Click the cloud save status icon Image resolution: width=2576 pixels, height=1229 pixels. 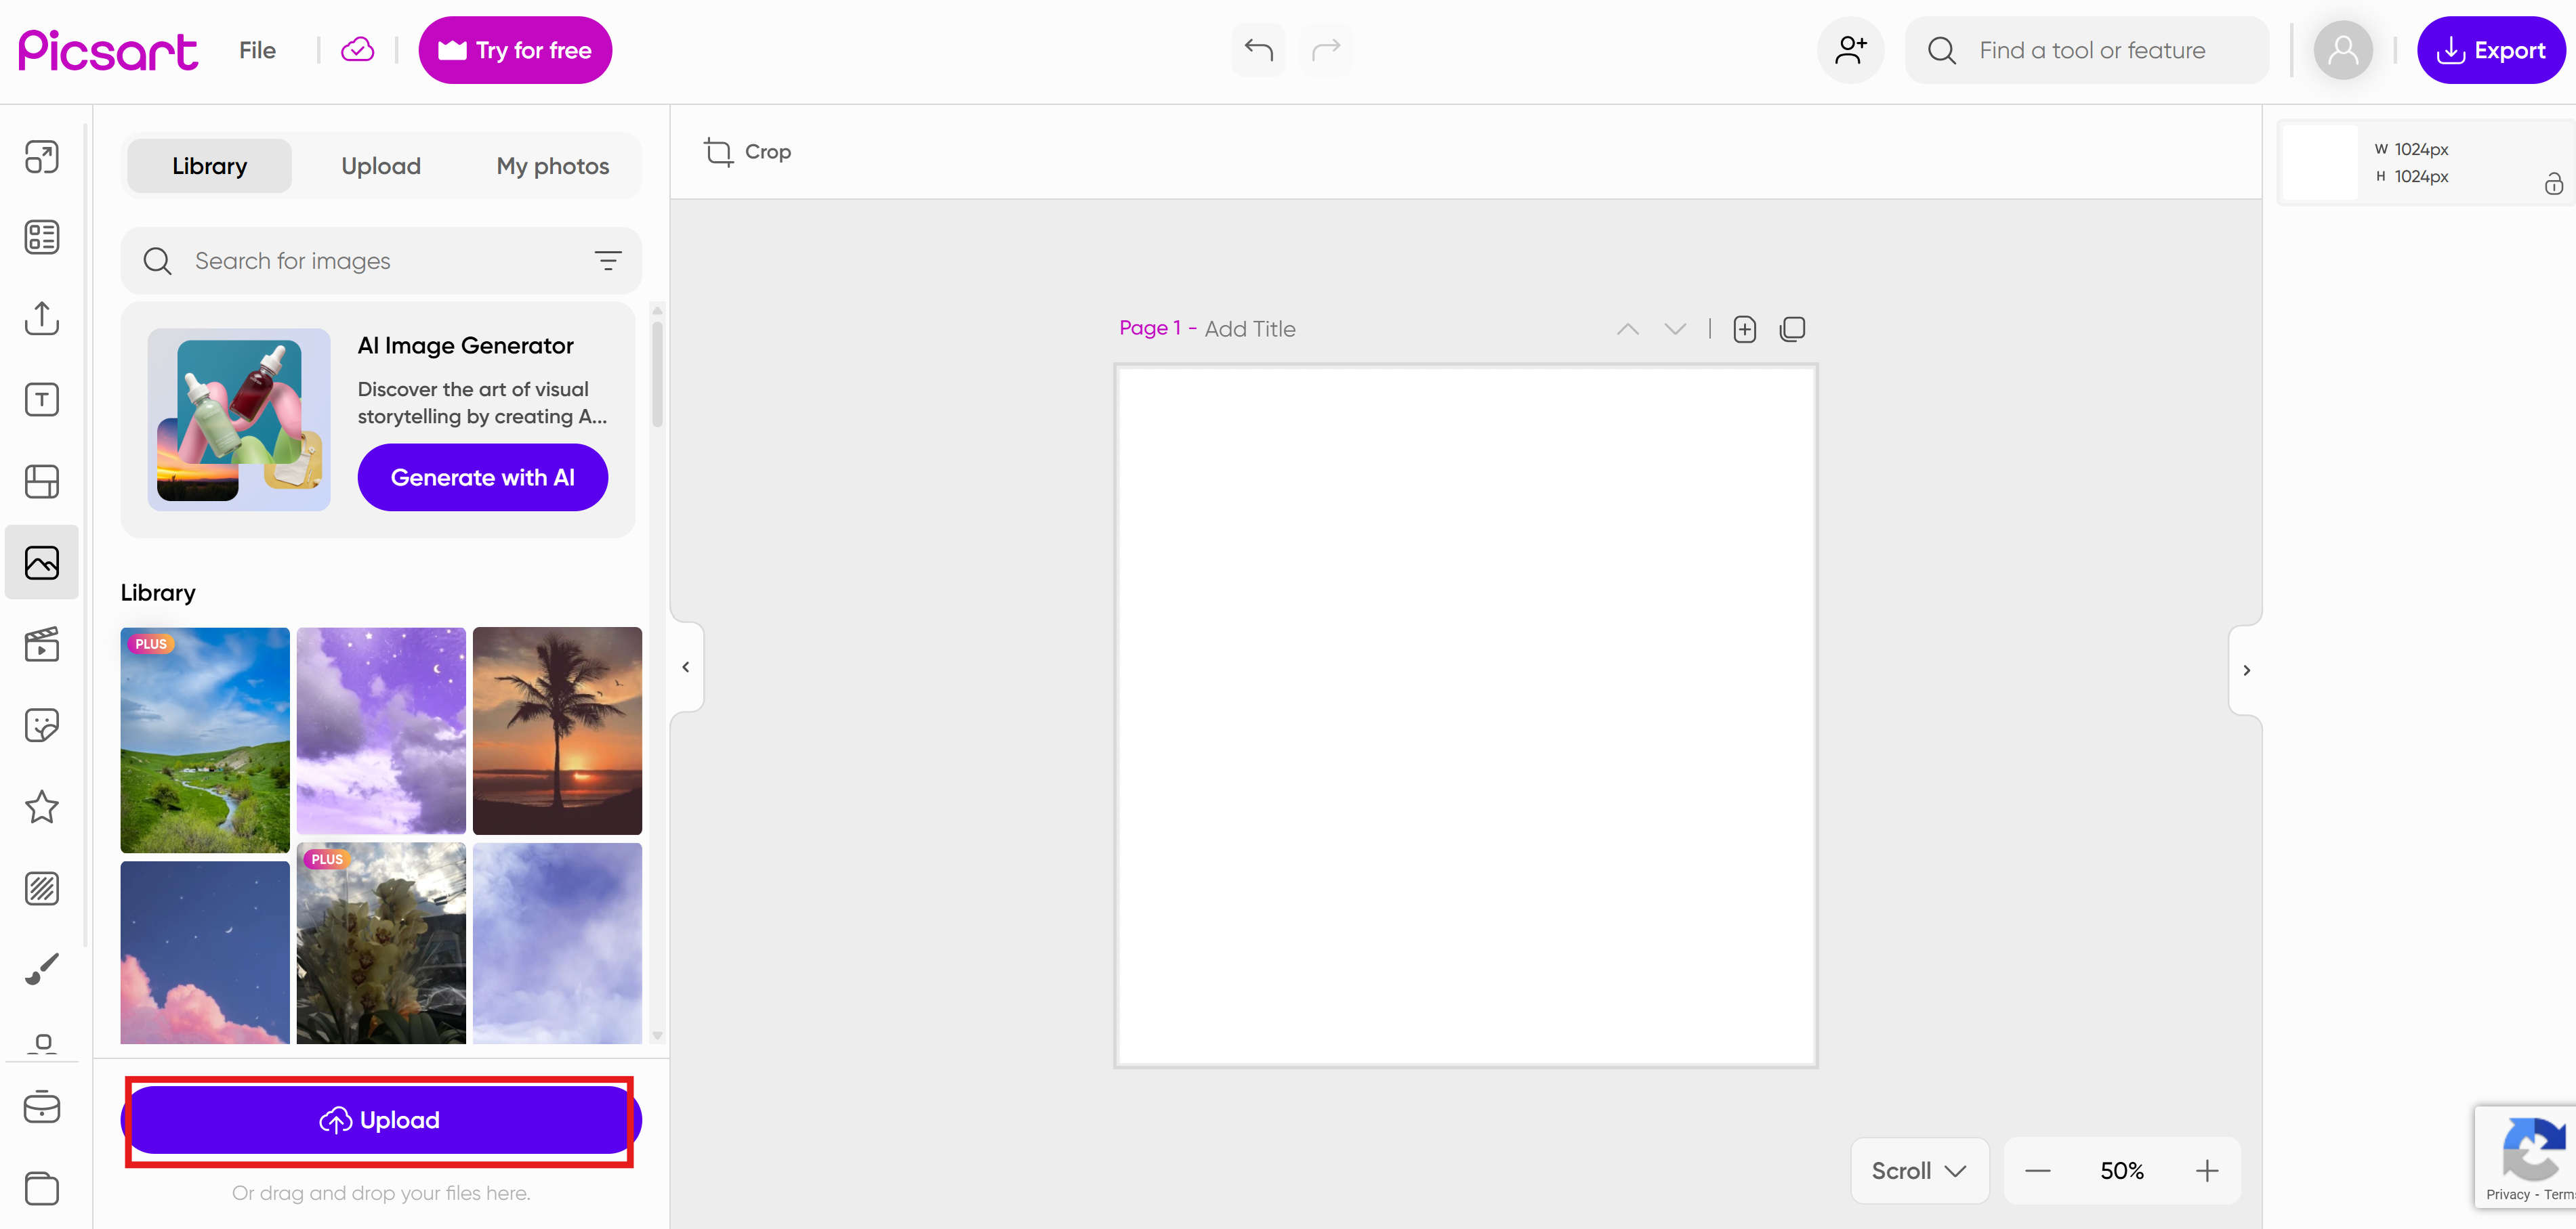(x=357, y=50)
